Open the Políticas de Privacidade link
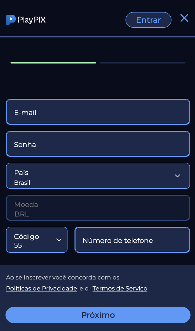Screen dimensions: 195x331 click(x=41, y=288)
